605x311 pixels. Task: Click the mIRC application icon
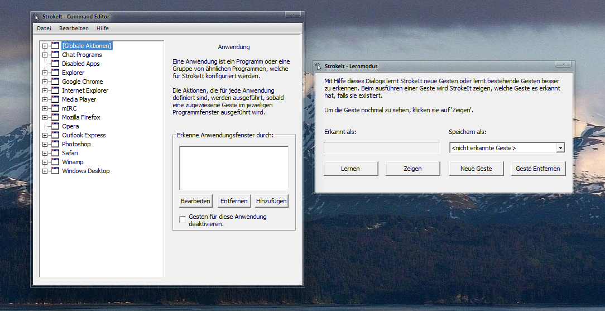[55, 108]
